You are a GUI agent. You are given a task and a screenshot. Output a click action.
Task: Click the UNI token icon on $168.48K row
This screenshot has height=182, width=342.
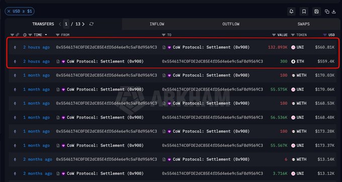293,118
